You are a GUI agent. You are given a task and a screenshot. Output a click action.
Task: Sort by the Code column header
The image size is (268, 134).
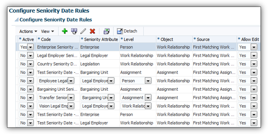pyautogui.click(x=46, y=39)
